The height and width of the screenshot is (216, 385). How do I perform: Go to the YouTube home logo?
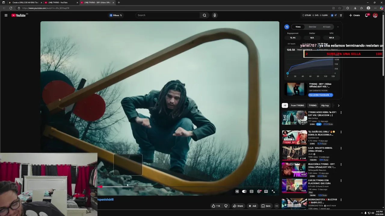(x=18, y=15)
